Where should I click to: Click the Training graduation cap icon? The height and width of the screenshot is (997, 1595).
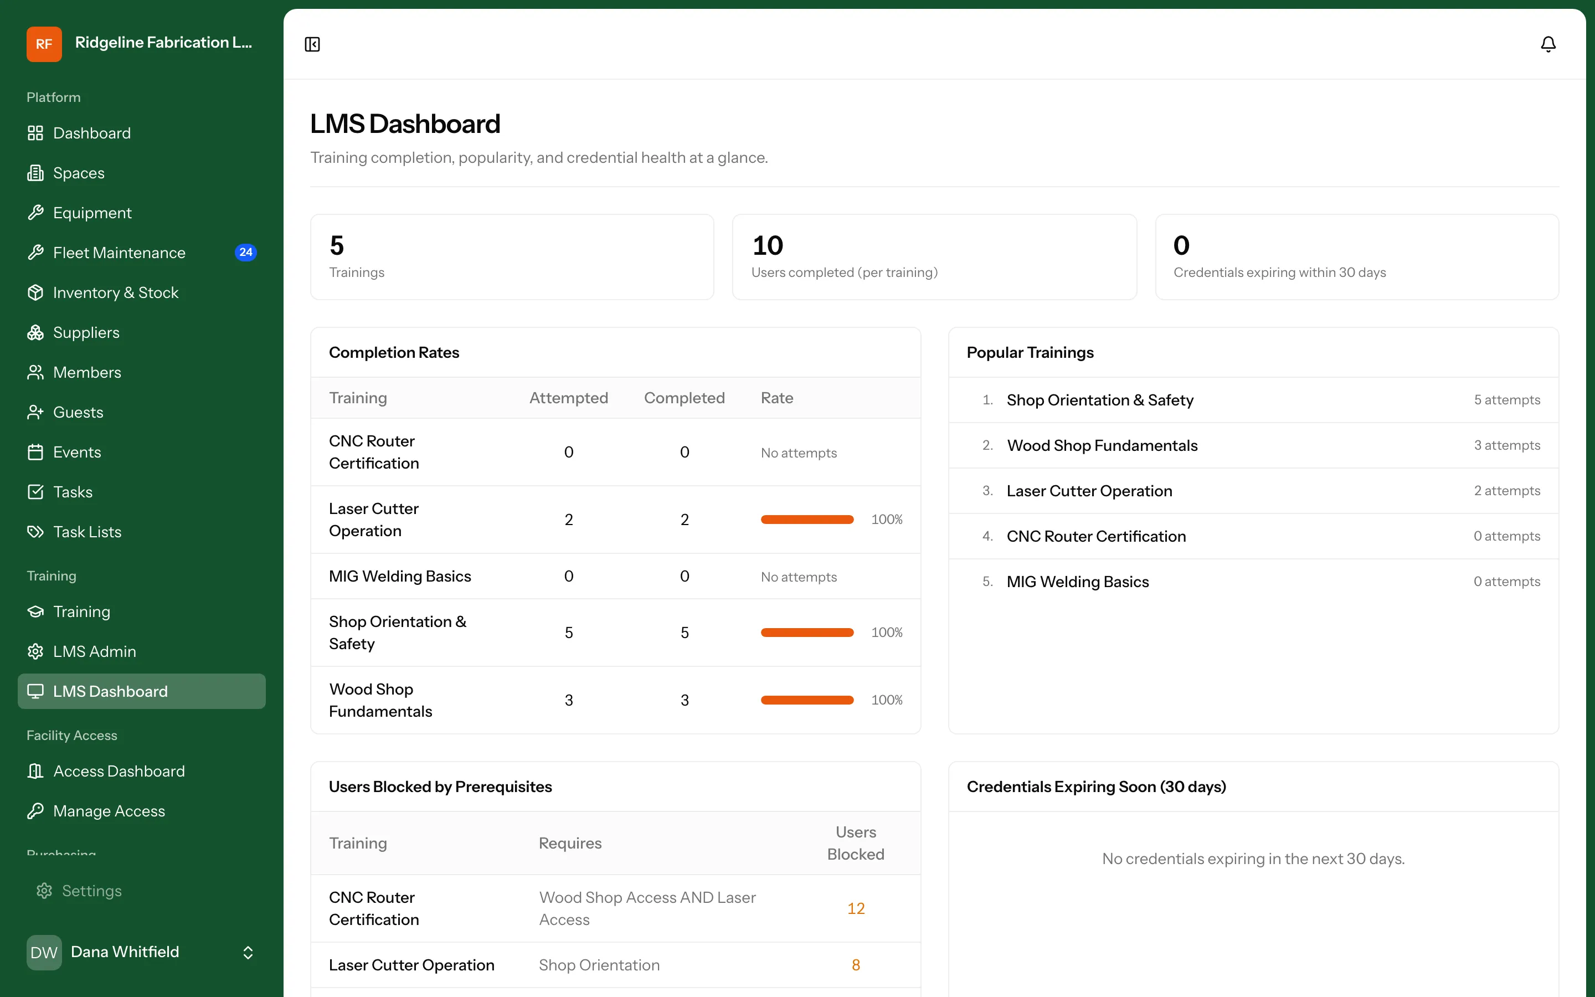coord(35,612)
